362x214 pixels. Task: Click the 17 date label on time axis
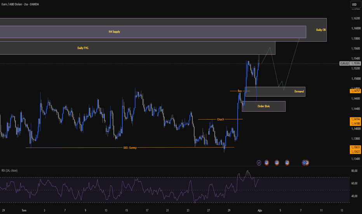(x=147, y=210)
